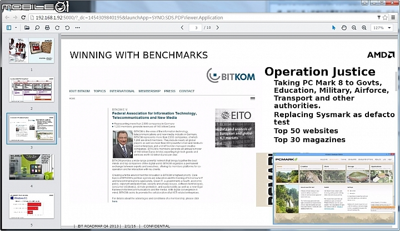
Task: Open a file with the folder icon
Action: [27, 28]
